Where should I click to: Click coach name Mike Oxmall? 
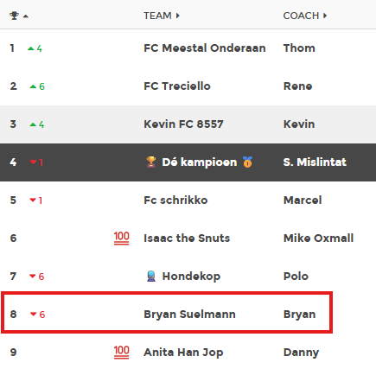pyautogui.click(x=318, y=239)
